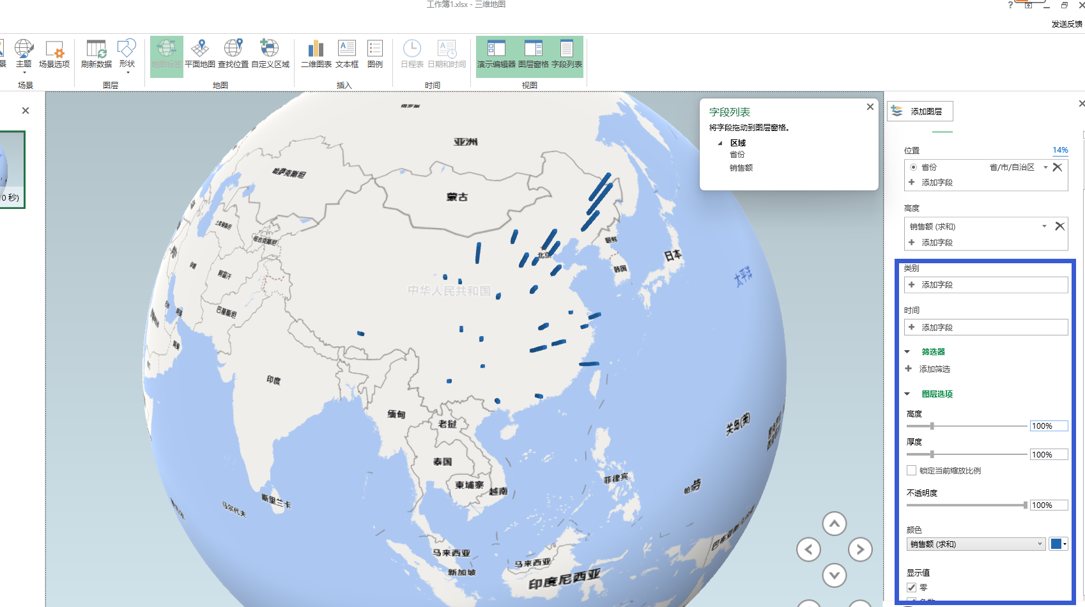Image resolution: width=1085 pixels, height=607 pixels.
Task: Click the 日期和时间 date and time icon
Action: [x=447, y=49]
